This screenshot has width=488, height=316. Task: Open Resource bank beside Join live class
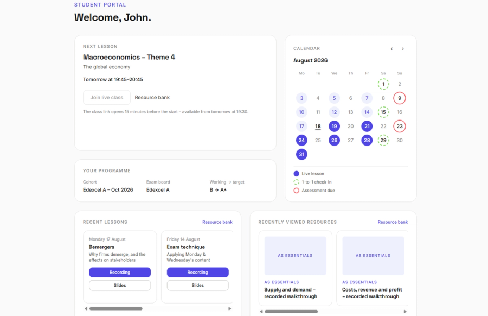coord(152,98)
